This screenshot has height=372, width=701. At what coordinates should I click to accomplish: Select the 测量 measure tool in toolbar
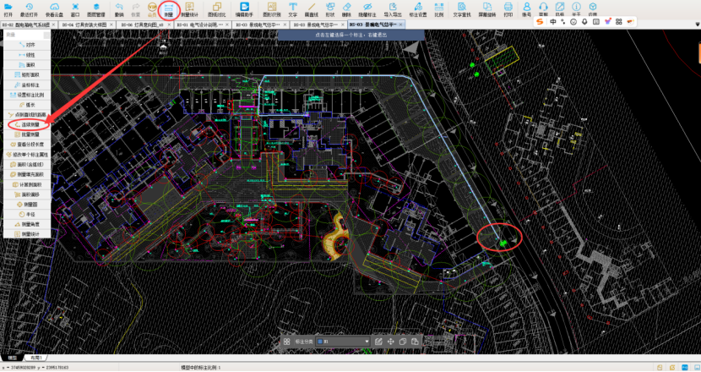pos(168,9)
